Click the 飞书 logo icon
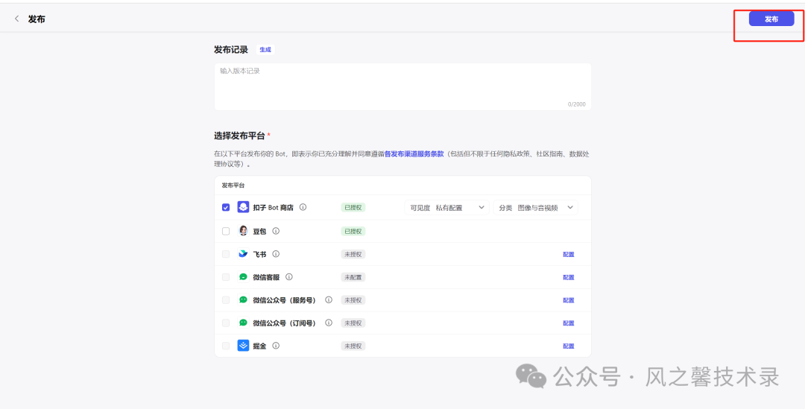This screenshot has width=805, height=409. tap(243, 254)
